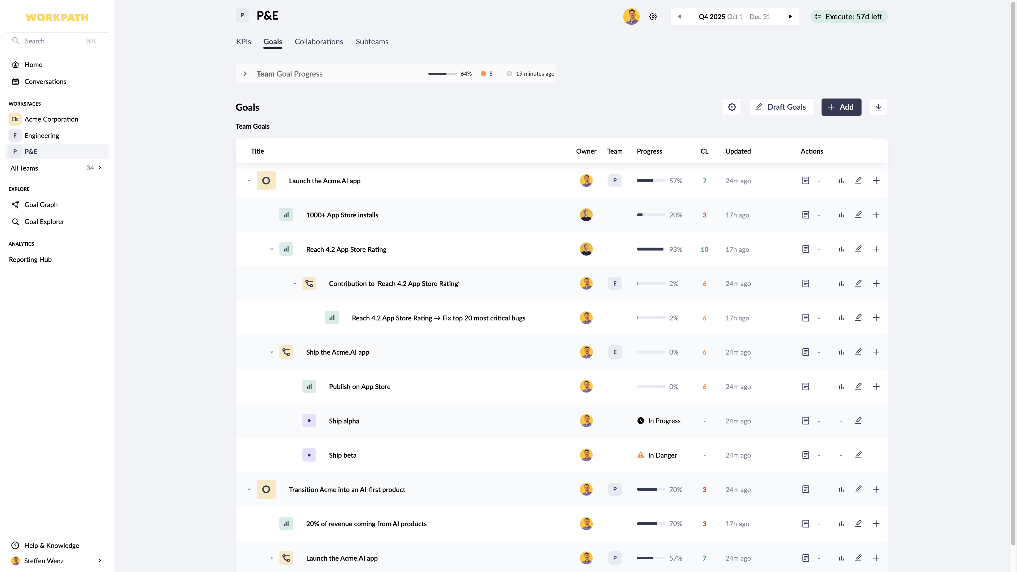The height and width of the screenshot is (572, 1017).
Task: Click objective icon of Launch the Acme.AI app
Action: [x=266, y=180]
